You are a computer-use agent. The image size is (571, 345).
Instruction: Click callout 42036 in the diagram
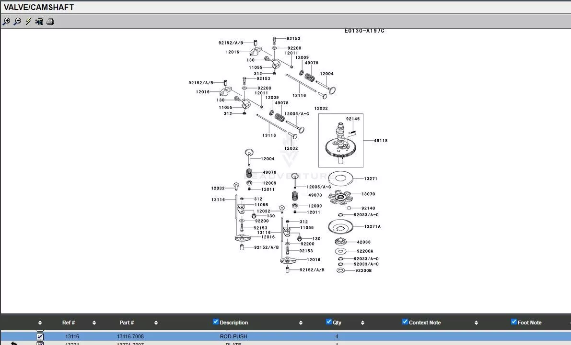364,242
